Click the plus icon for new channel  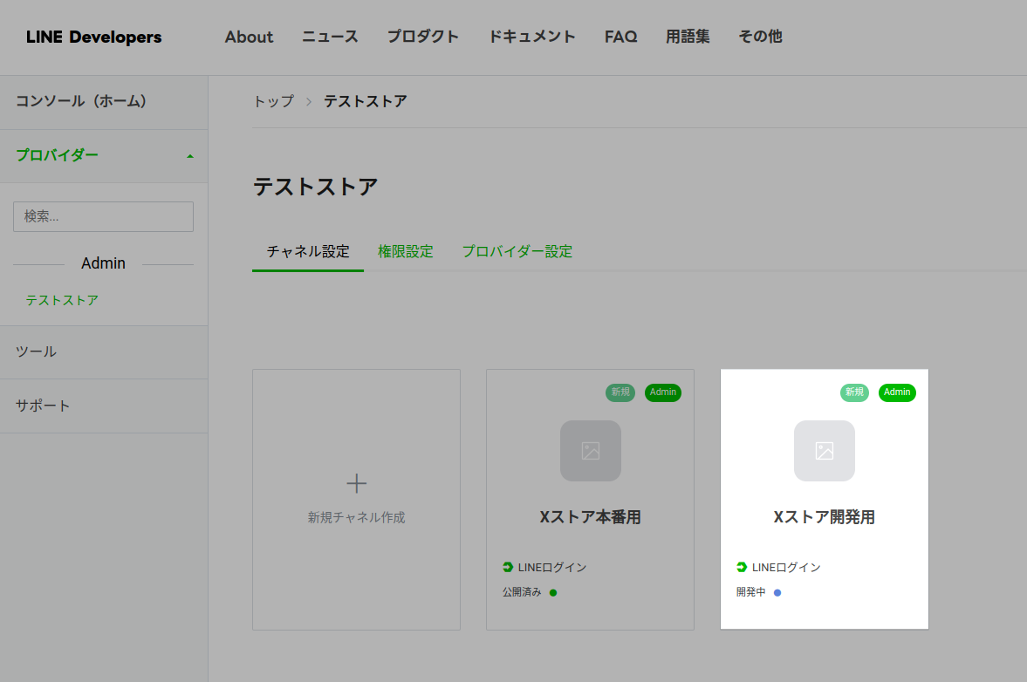[356, 483]
